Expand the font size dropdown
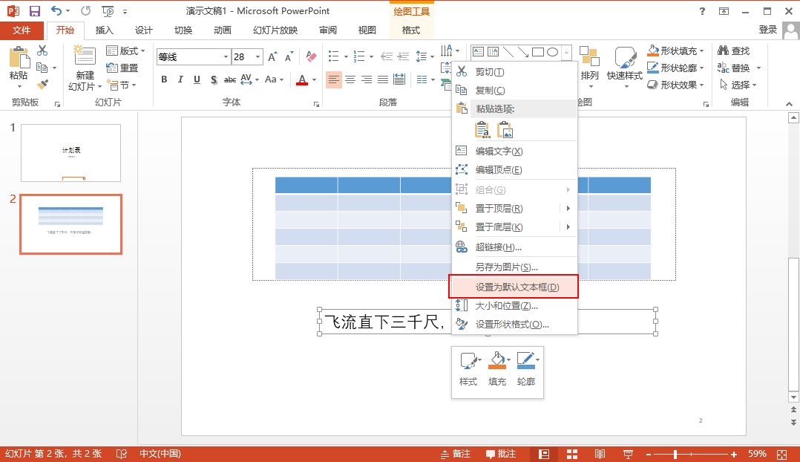The width and height of the screenshot is (800, 462). click(x=258, y=57)
